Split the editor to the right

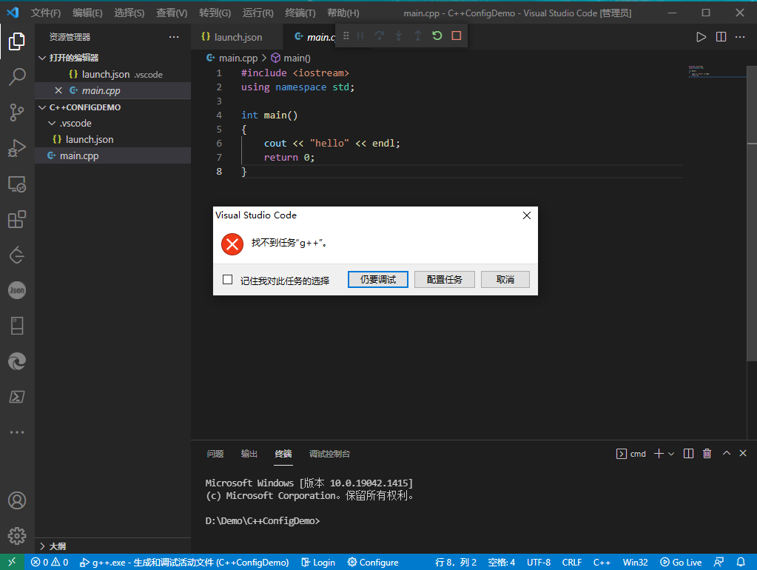[721, 37]
